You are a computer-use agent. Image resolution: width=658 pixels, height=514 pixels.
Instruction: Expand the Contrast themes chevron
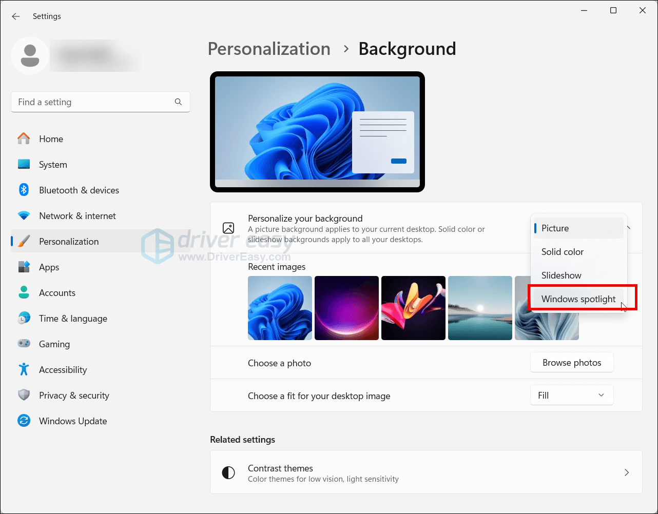(x=626, y=472)
